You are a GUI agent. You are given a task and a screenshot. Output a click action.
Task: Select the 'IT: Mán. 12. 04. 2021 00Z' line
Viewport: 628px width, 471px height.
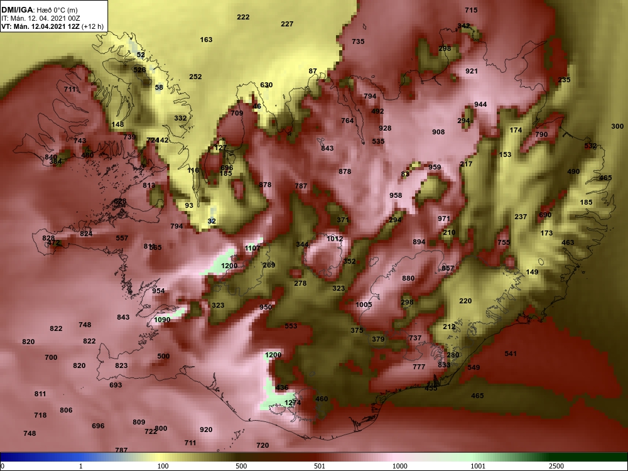41,18
